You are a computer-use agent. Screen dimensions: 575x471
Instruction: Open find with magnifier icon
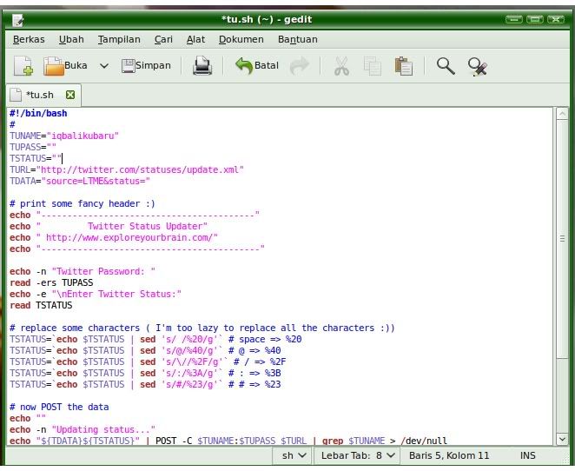coord(446,66)
